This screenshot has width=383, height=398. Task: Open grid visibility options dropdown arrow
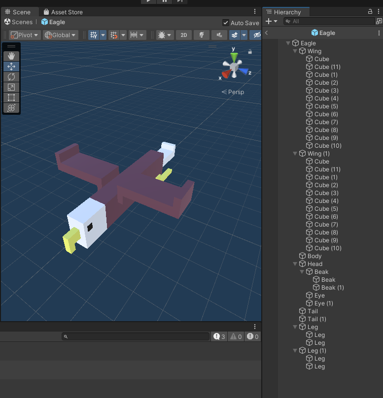coord(103,35)
